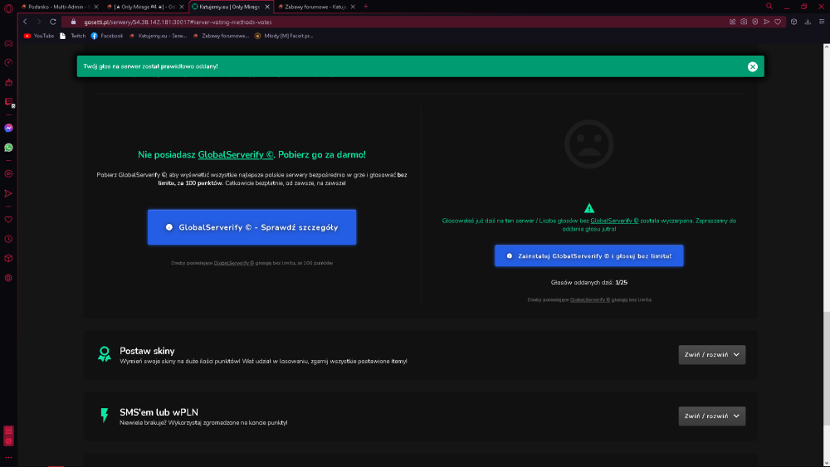
Task: Dismiss the green vote confirmation banner
Action: click(x=753, y=66)
